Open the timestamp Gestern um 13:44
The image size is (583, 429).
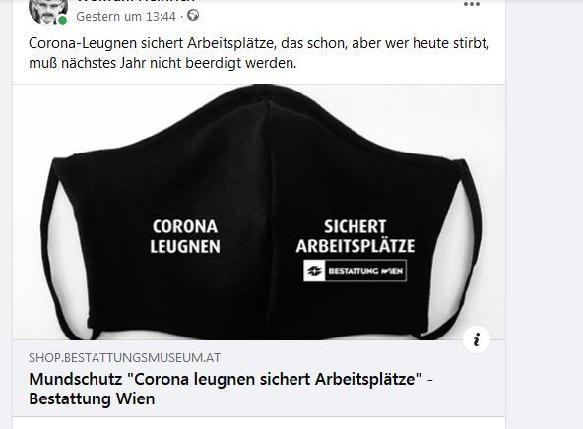click(x=126, y=17)
